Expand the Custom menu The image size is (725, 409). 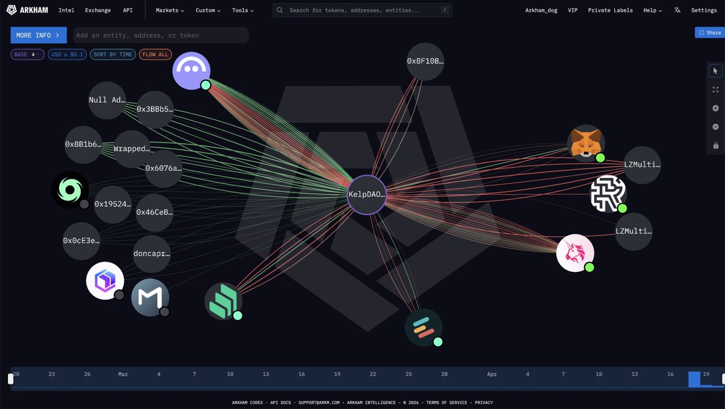coord(208,10)
